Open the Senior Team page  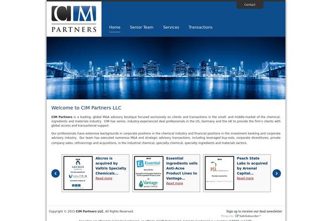coord(142,27)
